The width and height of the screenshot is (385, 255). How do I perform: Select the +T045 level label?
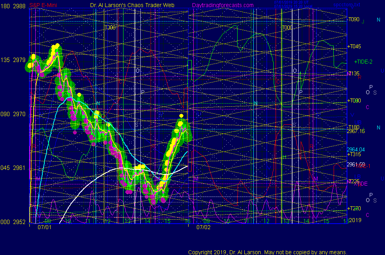[354, 46]
